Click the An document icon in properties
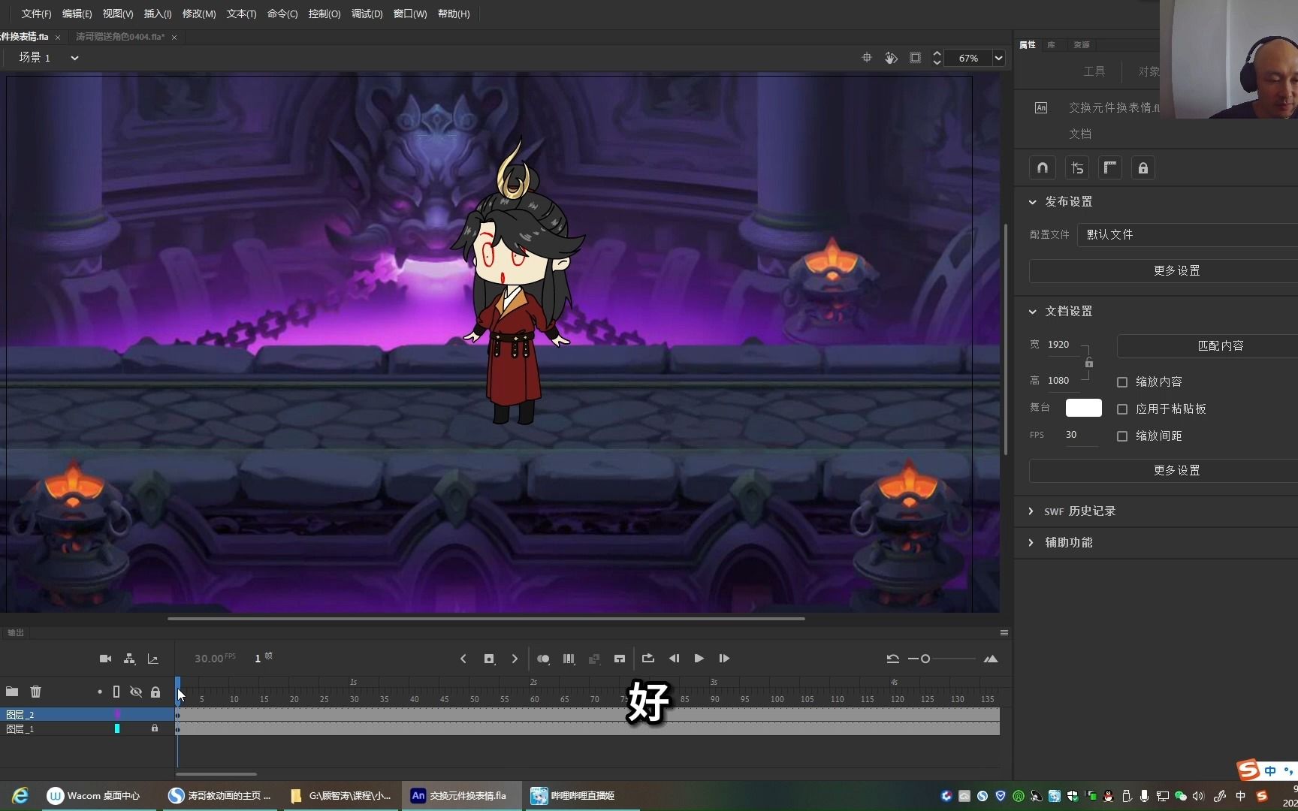1298x811 pixels. click(1041, 108)
